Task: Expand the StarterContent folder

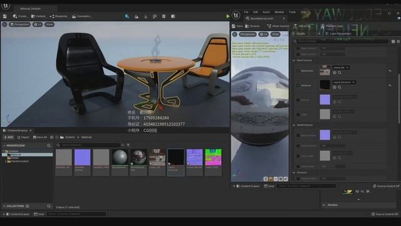Action: point(6,162)
